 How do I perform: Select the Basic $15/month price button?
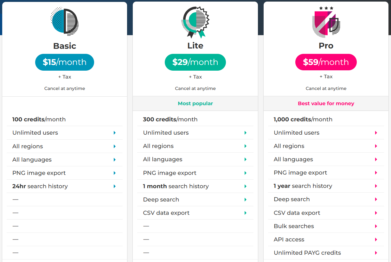65,62
